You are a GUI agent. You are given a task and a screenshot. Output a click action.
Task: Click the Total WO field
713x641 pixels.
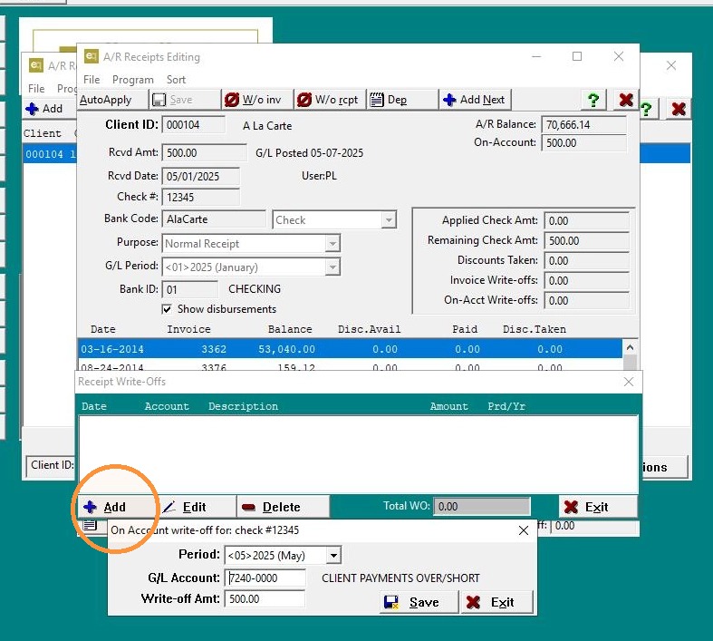coord(482,506)
